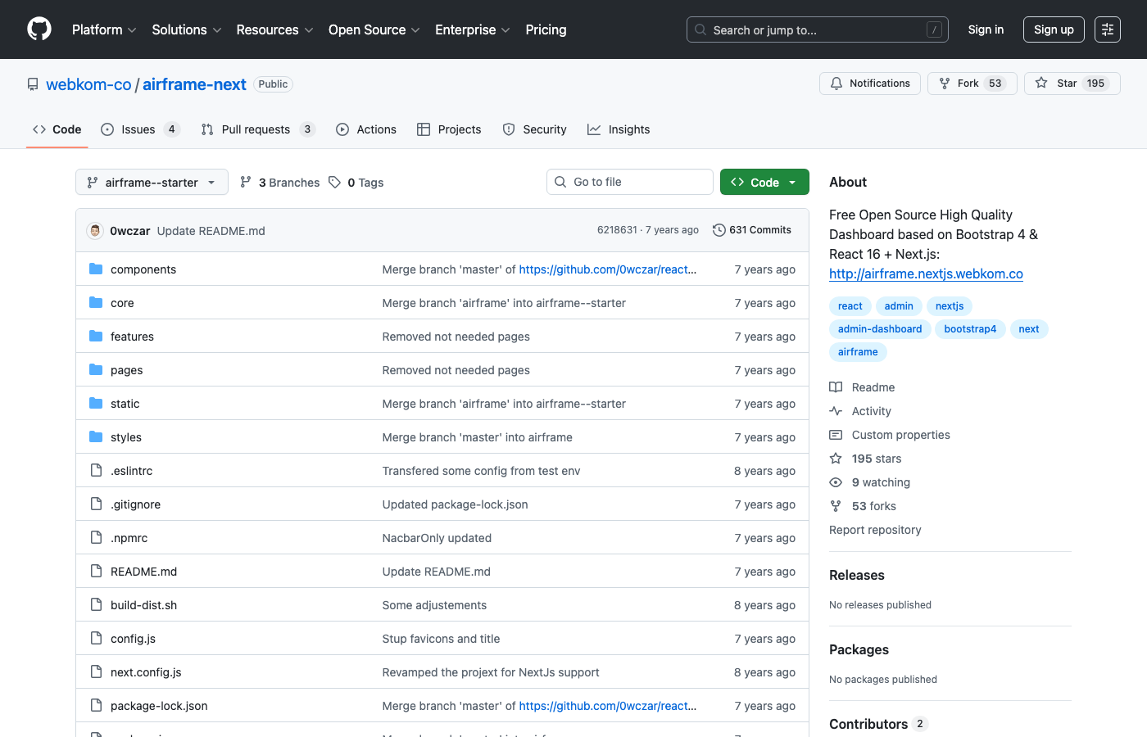
Task: Switch to the Pull requests tab
Action: click(256, 129)
